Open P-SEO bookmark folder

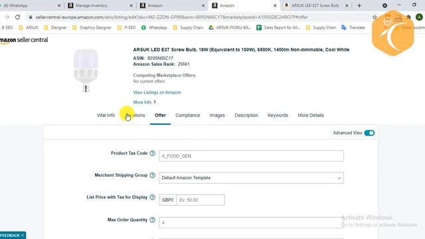(x=127, y=28)
